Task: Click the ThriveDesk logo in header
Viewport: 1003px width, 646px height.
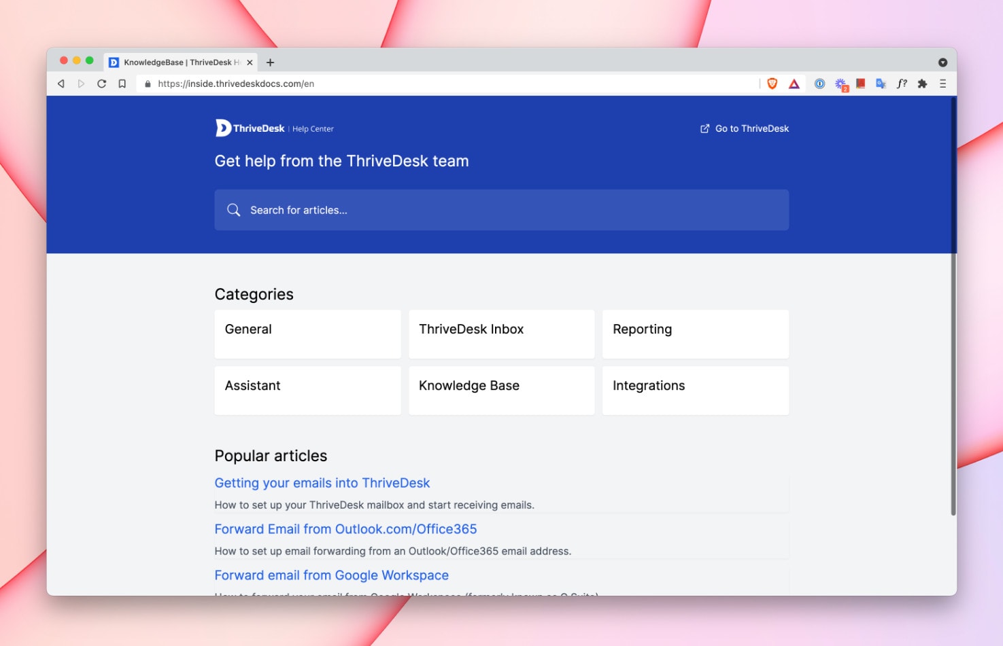Action: point(250,128)
